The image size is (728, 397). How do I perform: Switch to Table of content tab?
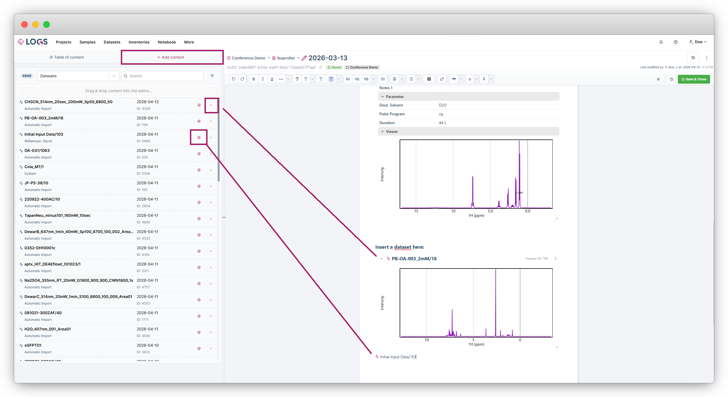67,57
